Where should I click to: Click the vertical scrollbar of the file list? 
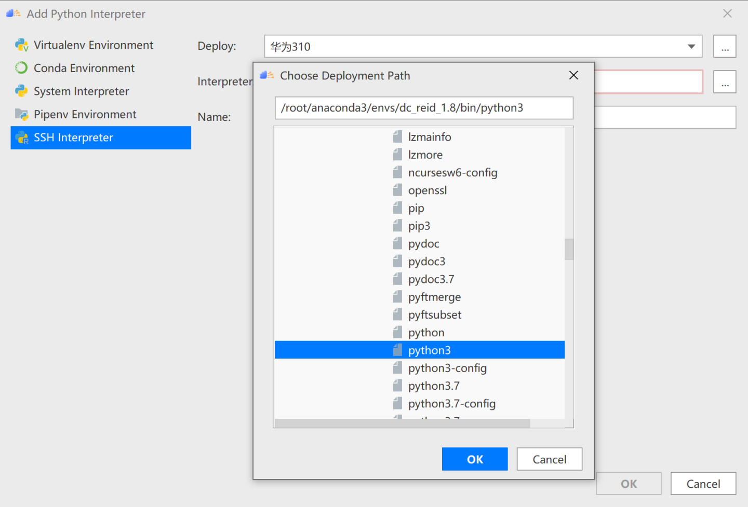(x=569, y=249)
